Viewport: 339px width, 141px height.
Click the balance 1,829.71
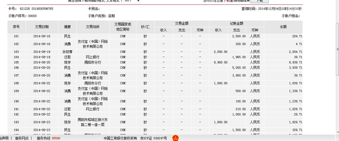click(295, 122)
